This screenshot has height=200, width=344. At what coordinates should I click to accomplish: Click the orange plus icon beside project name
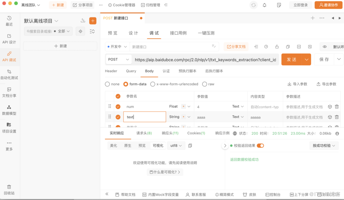click(93, 21)
